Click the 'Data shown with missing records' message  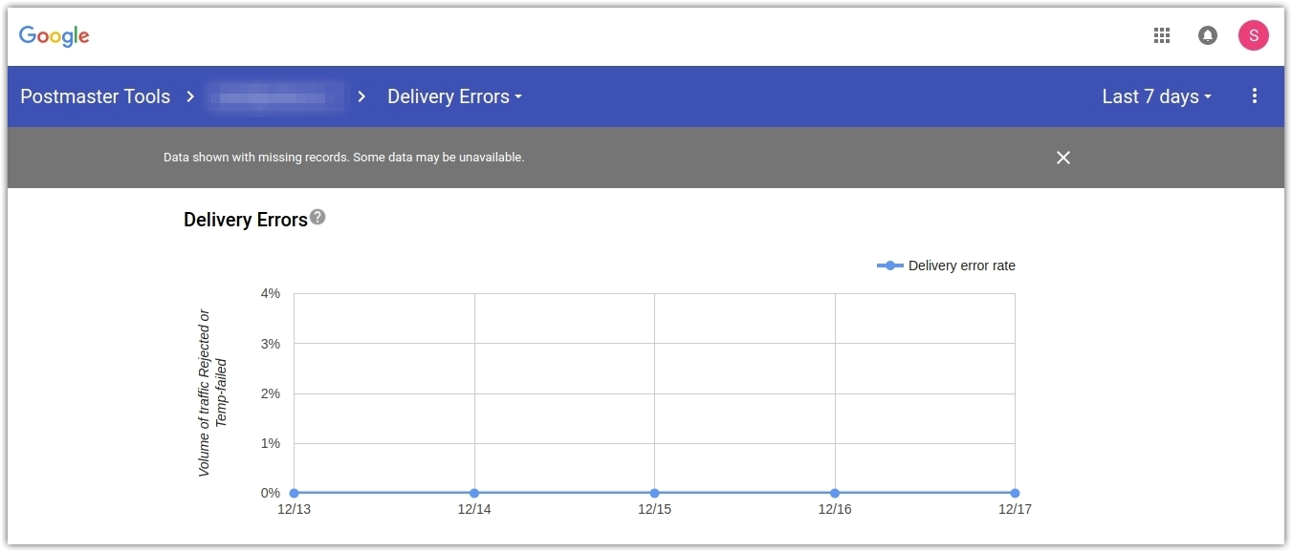pos(344,157)
